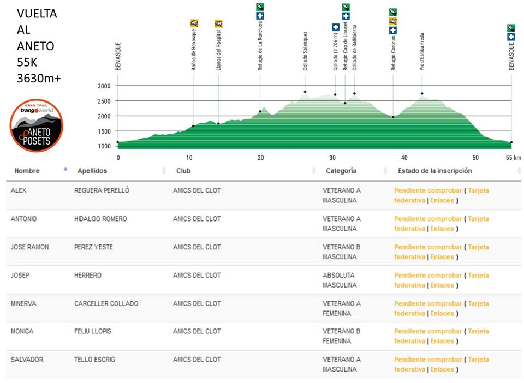Viewport: 524px width, 383px height.
Task: Open Tarjeta federativa link for Antonio
Action: tap(478, 219)
